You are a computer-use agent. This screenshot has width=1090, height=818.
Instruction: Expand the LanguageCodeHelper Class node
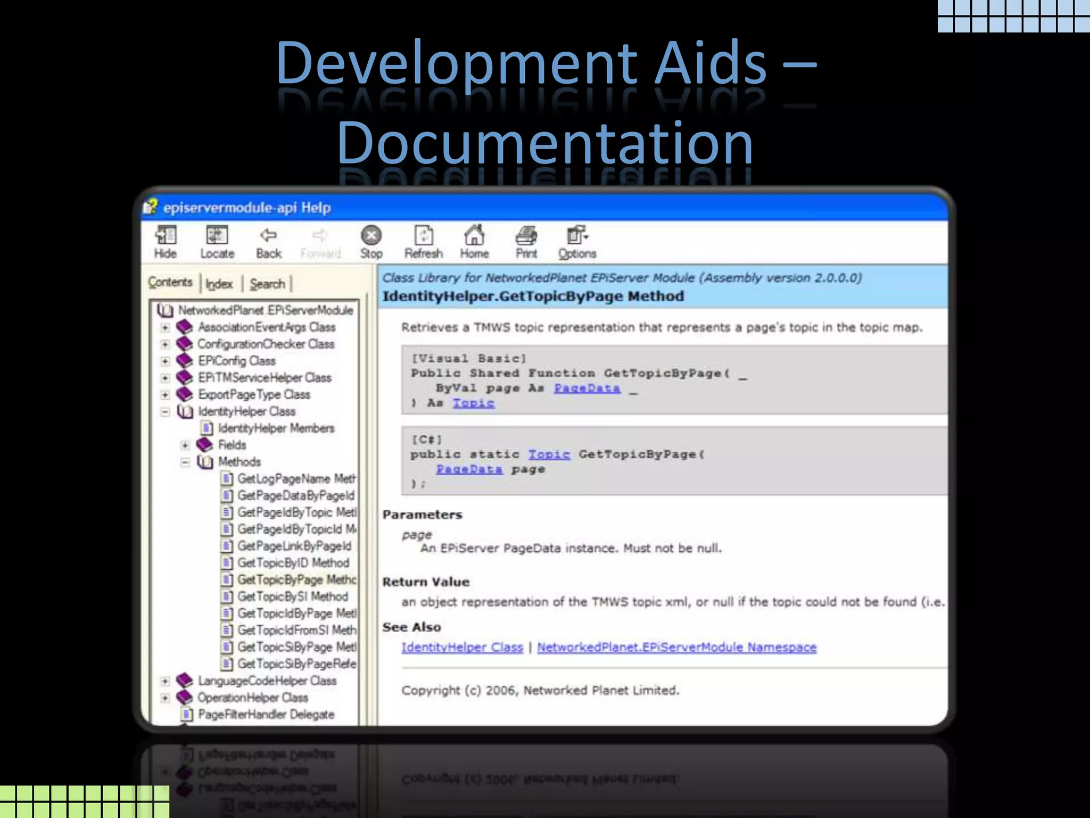[x=165, y=681]
